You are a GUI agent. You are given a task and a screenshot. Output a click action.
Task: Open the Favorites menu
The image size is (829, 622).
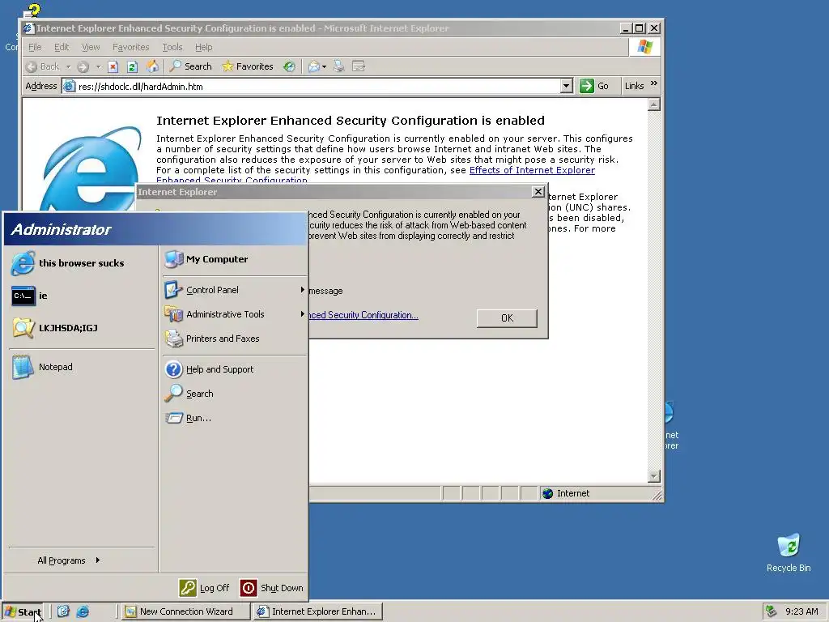(x=130, y=47)
